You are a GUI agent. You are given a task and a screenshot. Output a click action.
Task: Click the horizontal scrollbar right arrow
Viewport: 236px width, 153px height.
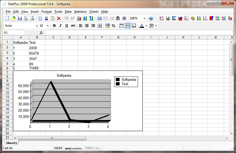(227, 138)
